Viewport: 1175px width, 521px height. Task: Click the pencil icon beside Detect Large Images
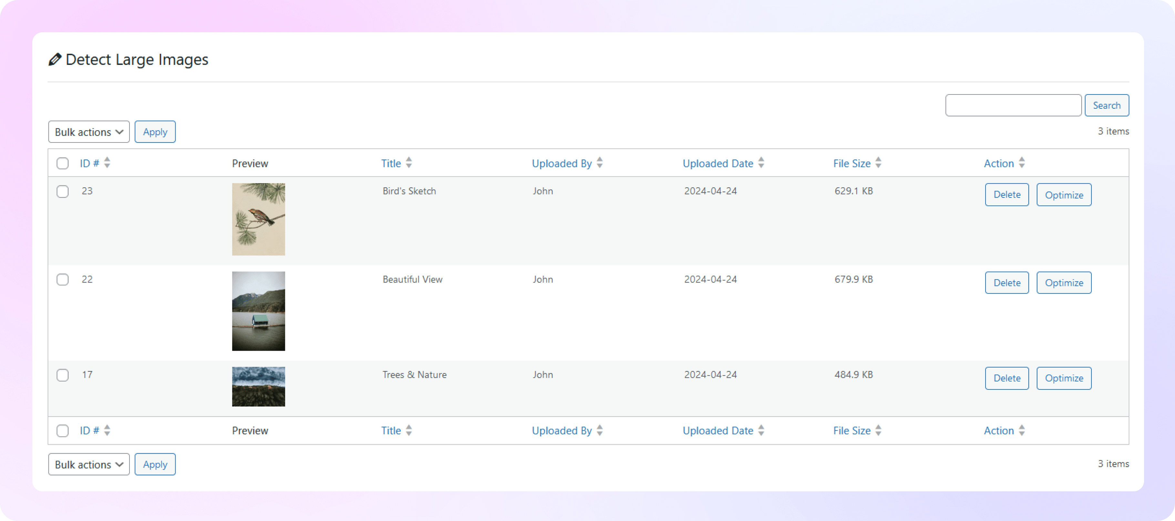tap(55, 60)
